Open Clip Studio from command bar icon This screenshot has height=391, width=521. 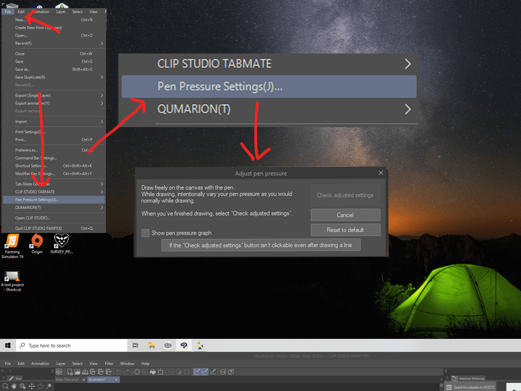pos(59,372)
